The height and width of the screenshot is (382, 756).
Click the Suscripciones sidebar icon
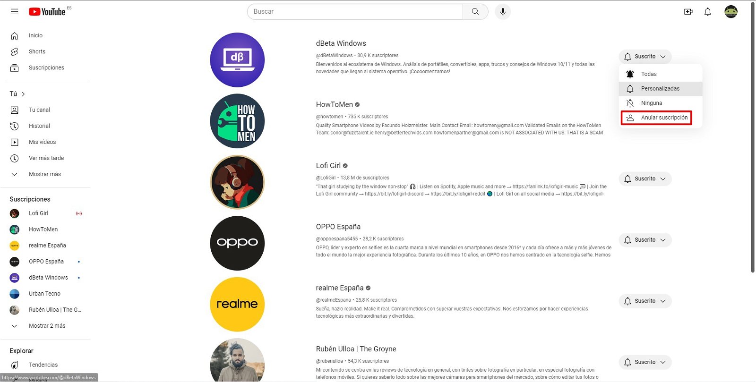click(15, 68)
